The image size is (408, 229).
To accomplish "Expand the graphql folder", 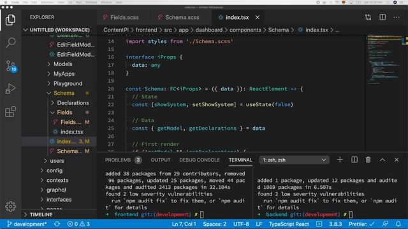I will [x=56, y=190].
